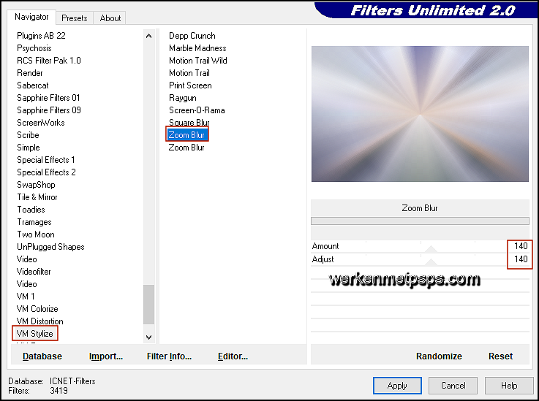Select Videofilter category
This screenshot has height=401, width=539.
coord(34,272)
